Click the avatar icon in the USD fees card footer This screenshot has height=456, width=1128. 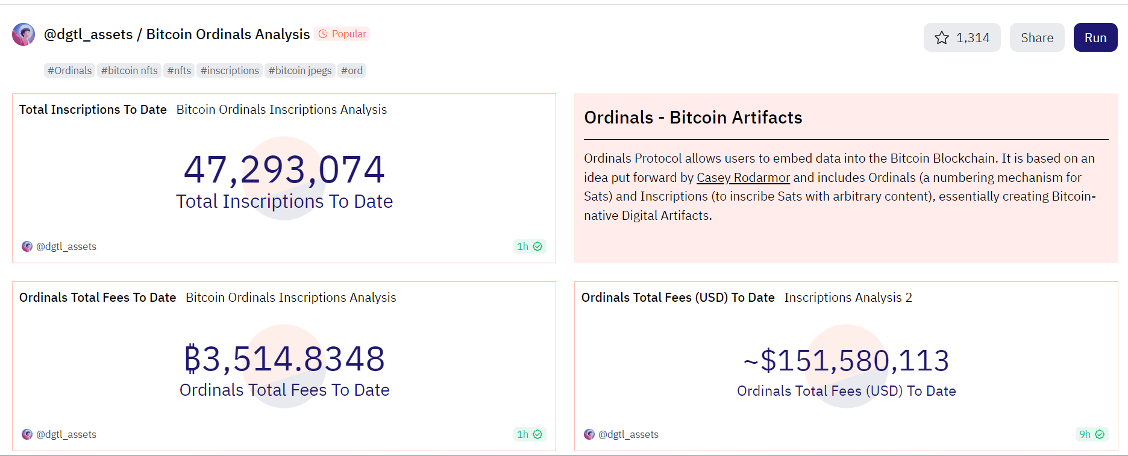tap(589, 434)
